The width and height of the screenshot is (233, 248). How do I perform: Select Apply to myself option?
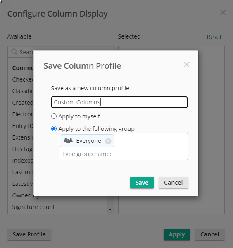click(54, 116)
